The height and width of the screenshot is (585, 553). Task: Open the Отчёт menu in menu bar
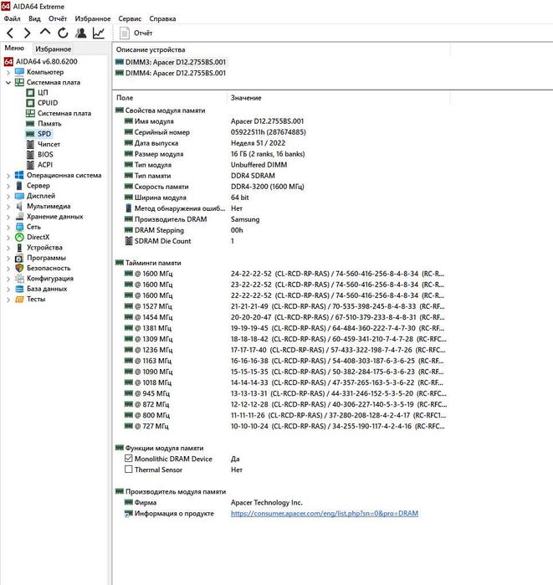tap(58, 18)
